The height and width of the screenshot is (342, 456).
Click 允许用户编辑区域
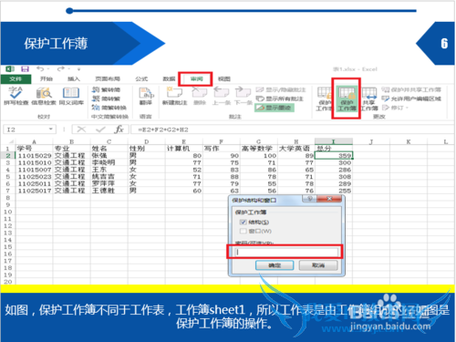point(411,98)
